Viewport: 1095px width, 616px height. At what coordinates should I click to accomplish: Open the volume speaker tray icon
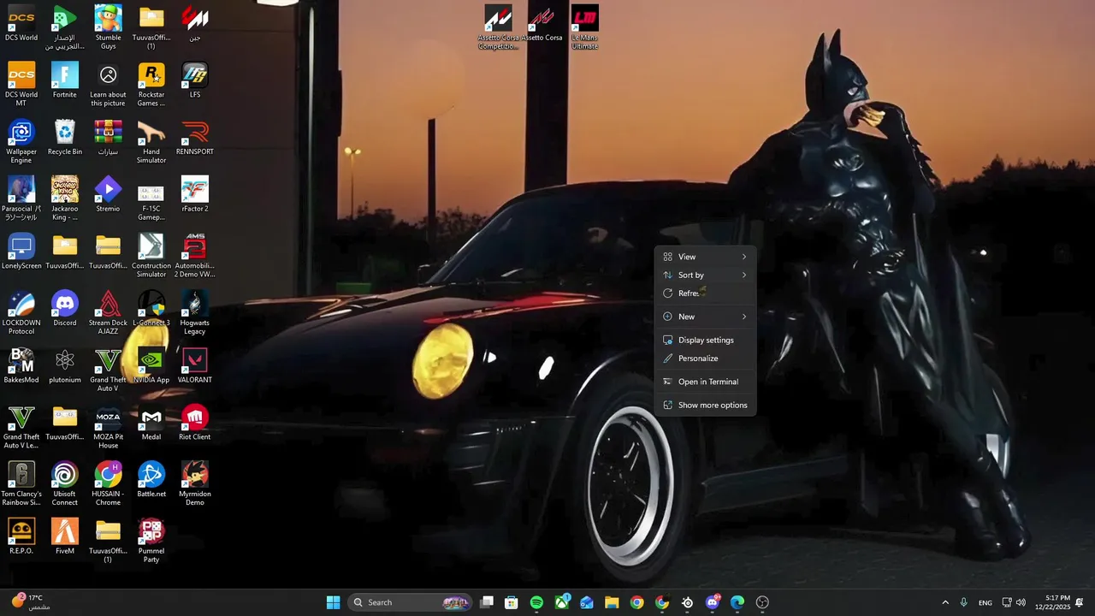pos(1021,602)
